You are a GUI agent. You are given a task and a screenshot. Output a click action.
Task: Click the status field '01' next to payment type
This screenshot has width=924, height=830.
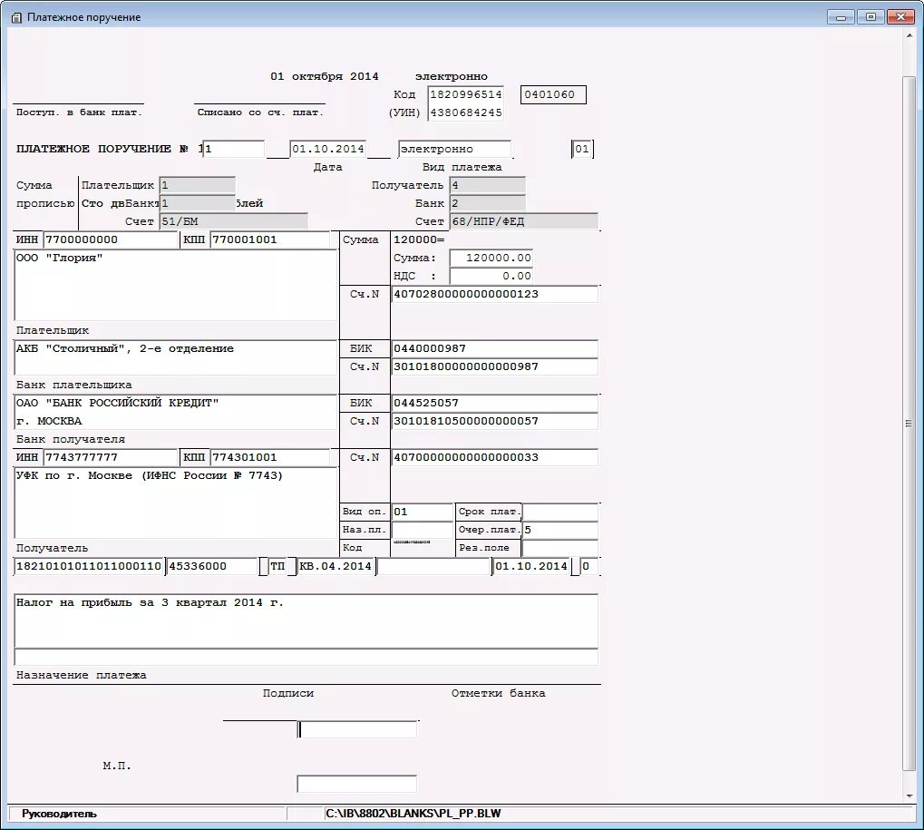click(582, 149)
